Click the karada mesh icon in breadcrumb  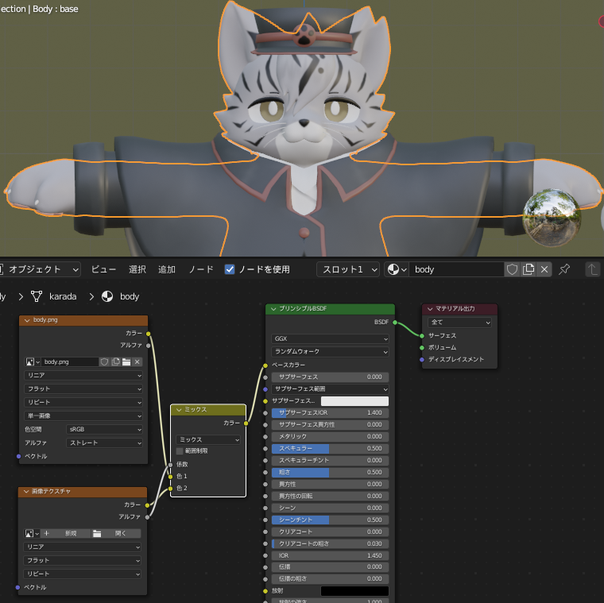click(37, 296)
